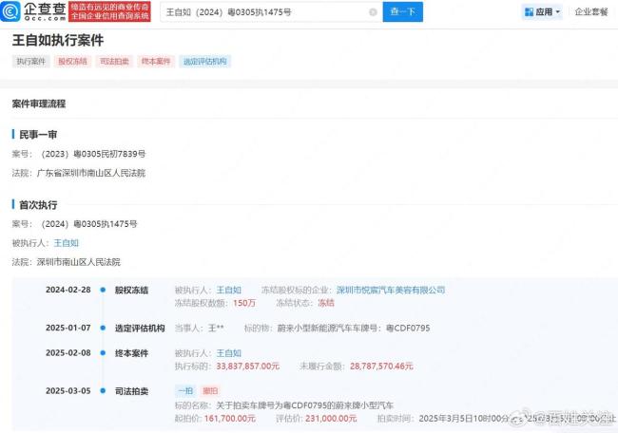This screenshot has width=618, height=433.
Task: Click the 王自如执行案件 page title
Action: pos(58,41)
